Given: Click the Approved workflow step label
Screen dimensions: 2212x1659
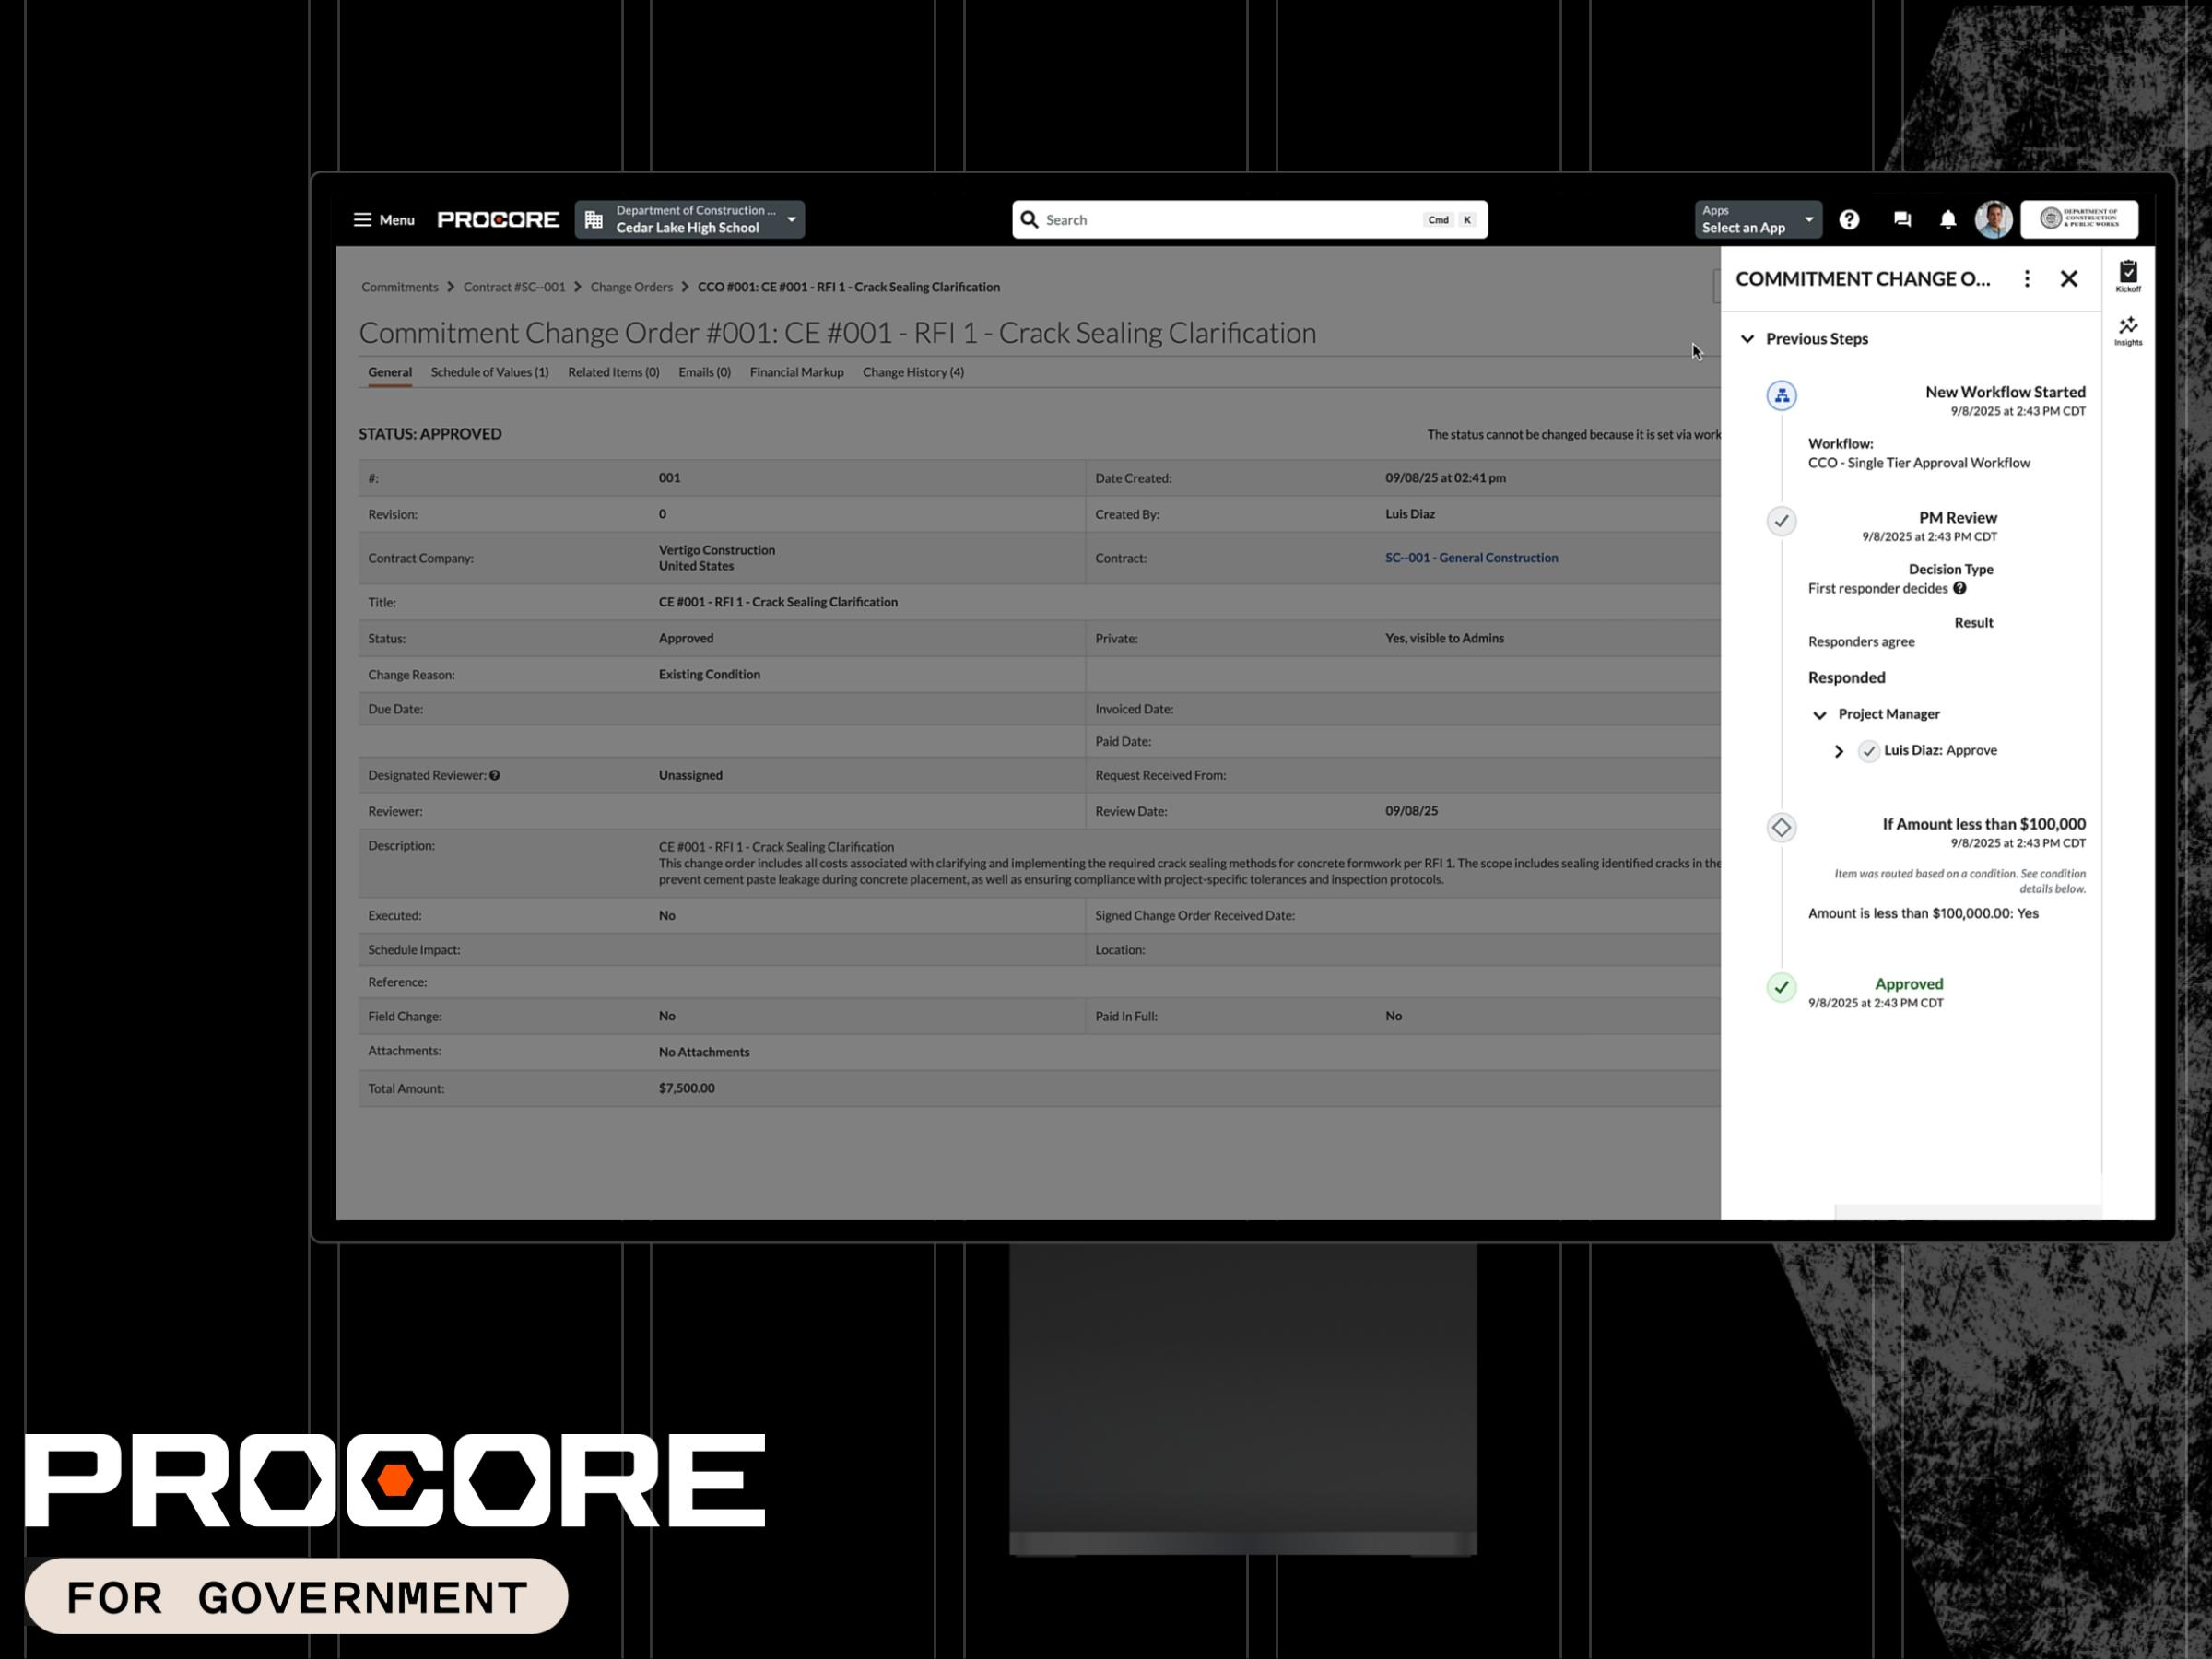Looking at the screenshot, I should (1909, 984).
